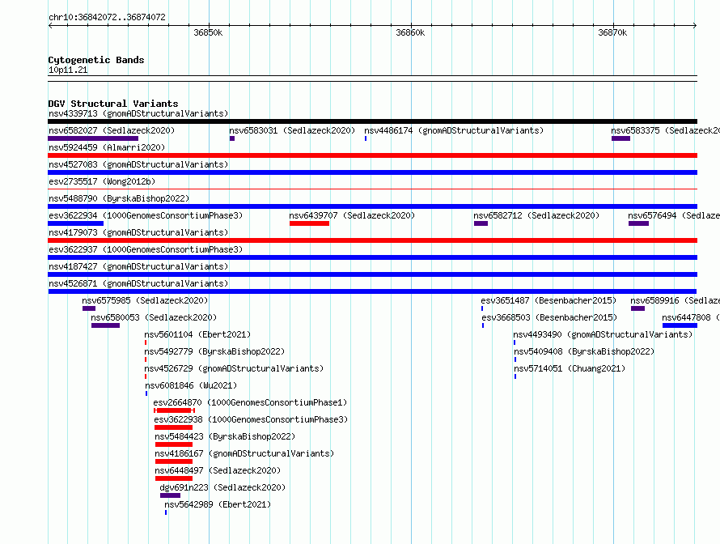
Task: Select nsv4526729 gnomADStructuralVariants label
Action: (x=234, y=368)
